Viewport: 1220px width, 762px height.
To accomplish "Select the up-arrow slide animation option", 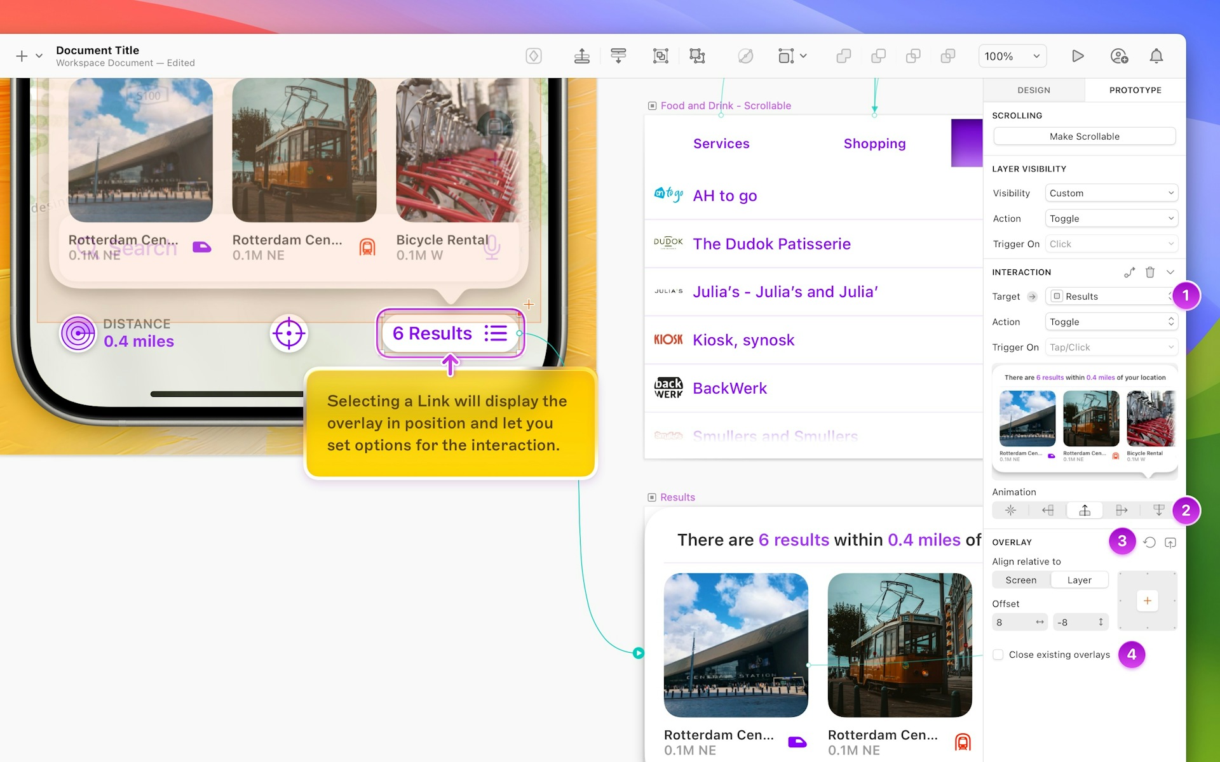I will (x=1085, y=510).
